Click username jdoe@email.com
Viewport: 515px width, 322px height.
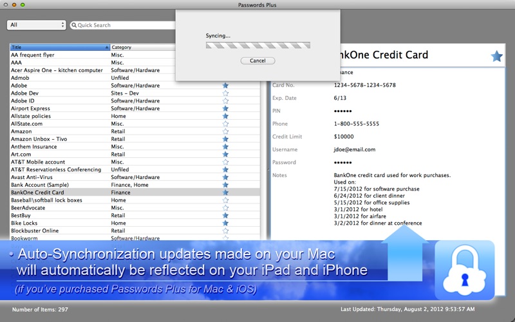355,149
